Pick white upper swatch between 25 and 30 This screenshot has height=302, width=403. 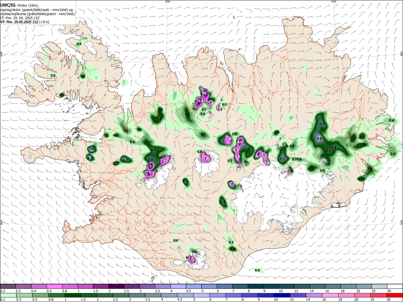tap(379, 287)
